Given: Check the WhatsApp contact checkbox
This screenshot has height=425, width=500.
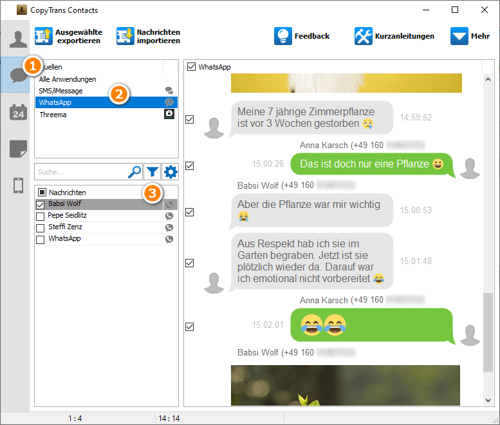Looking at the screenshot, I should (x=40, y=240).
